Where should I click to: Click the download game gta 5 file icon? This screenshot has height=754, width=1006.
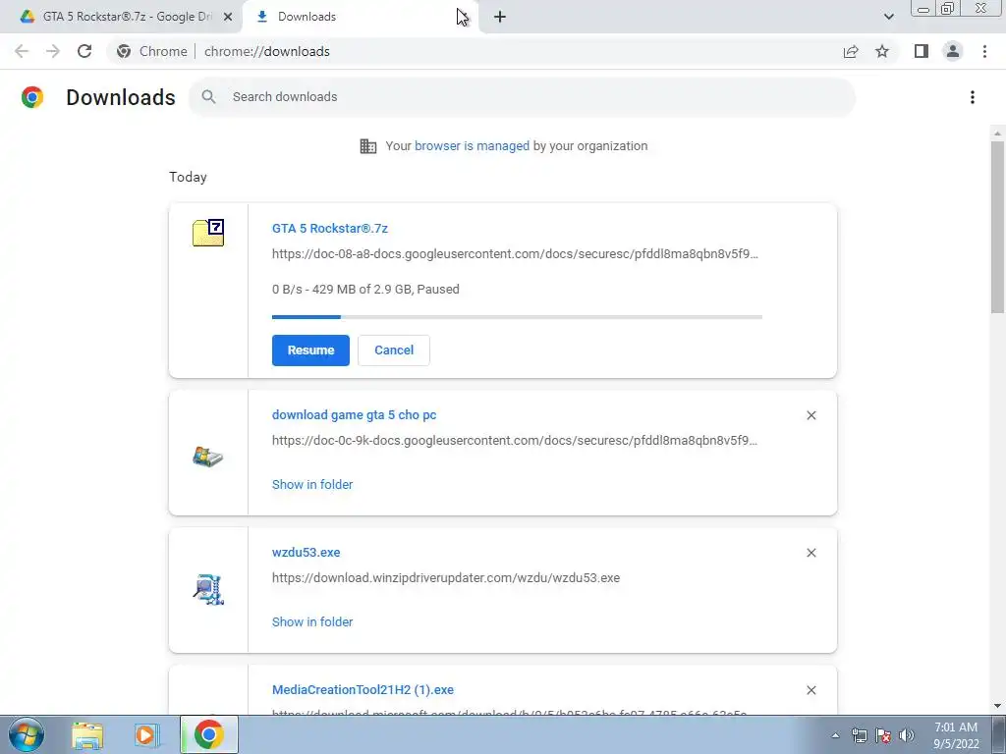[x=208, y=457]
